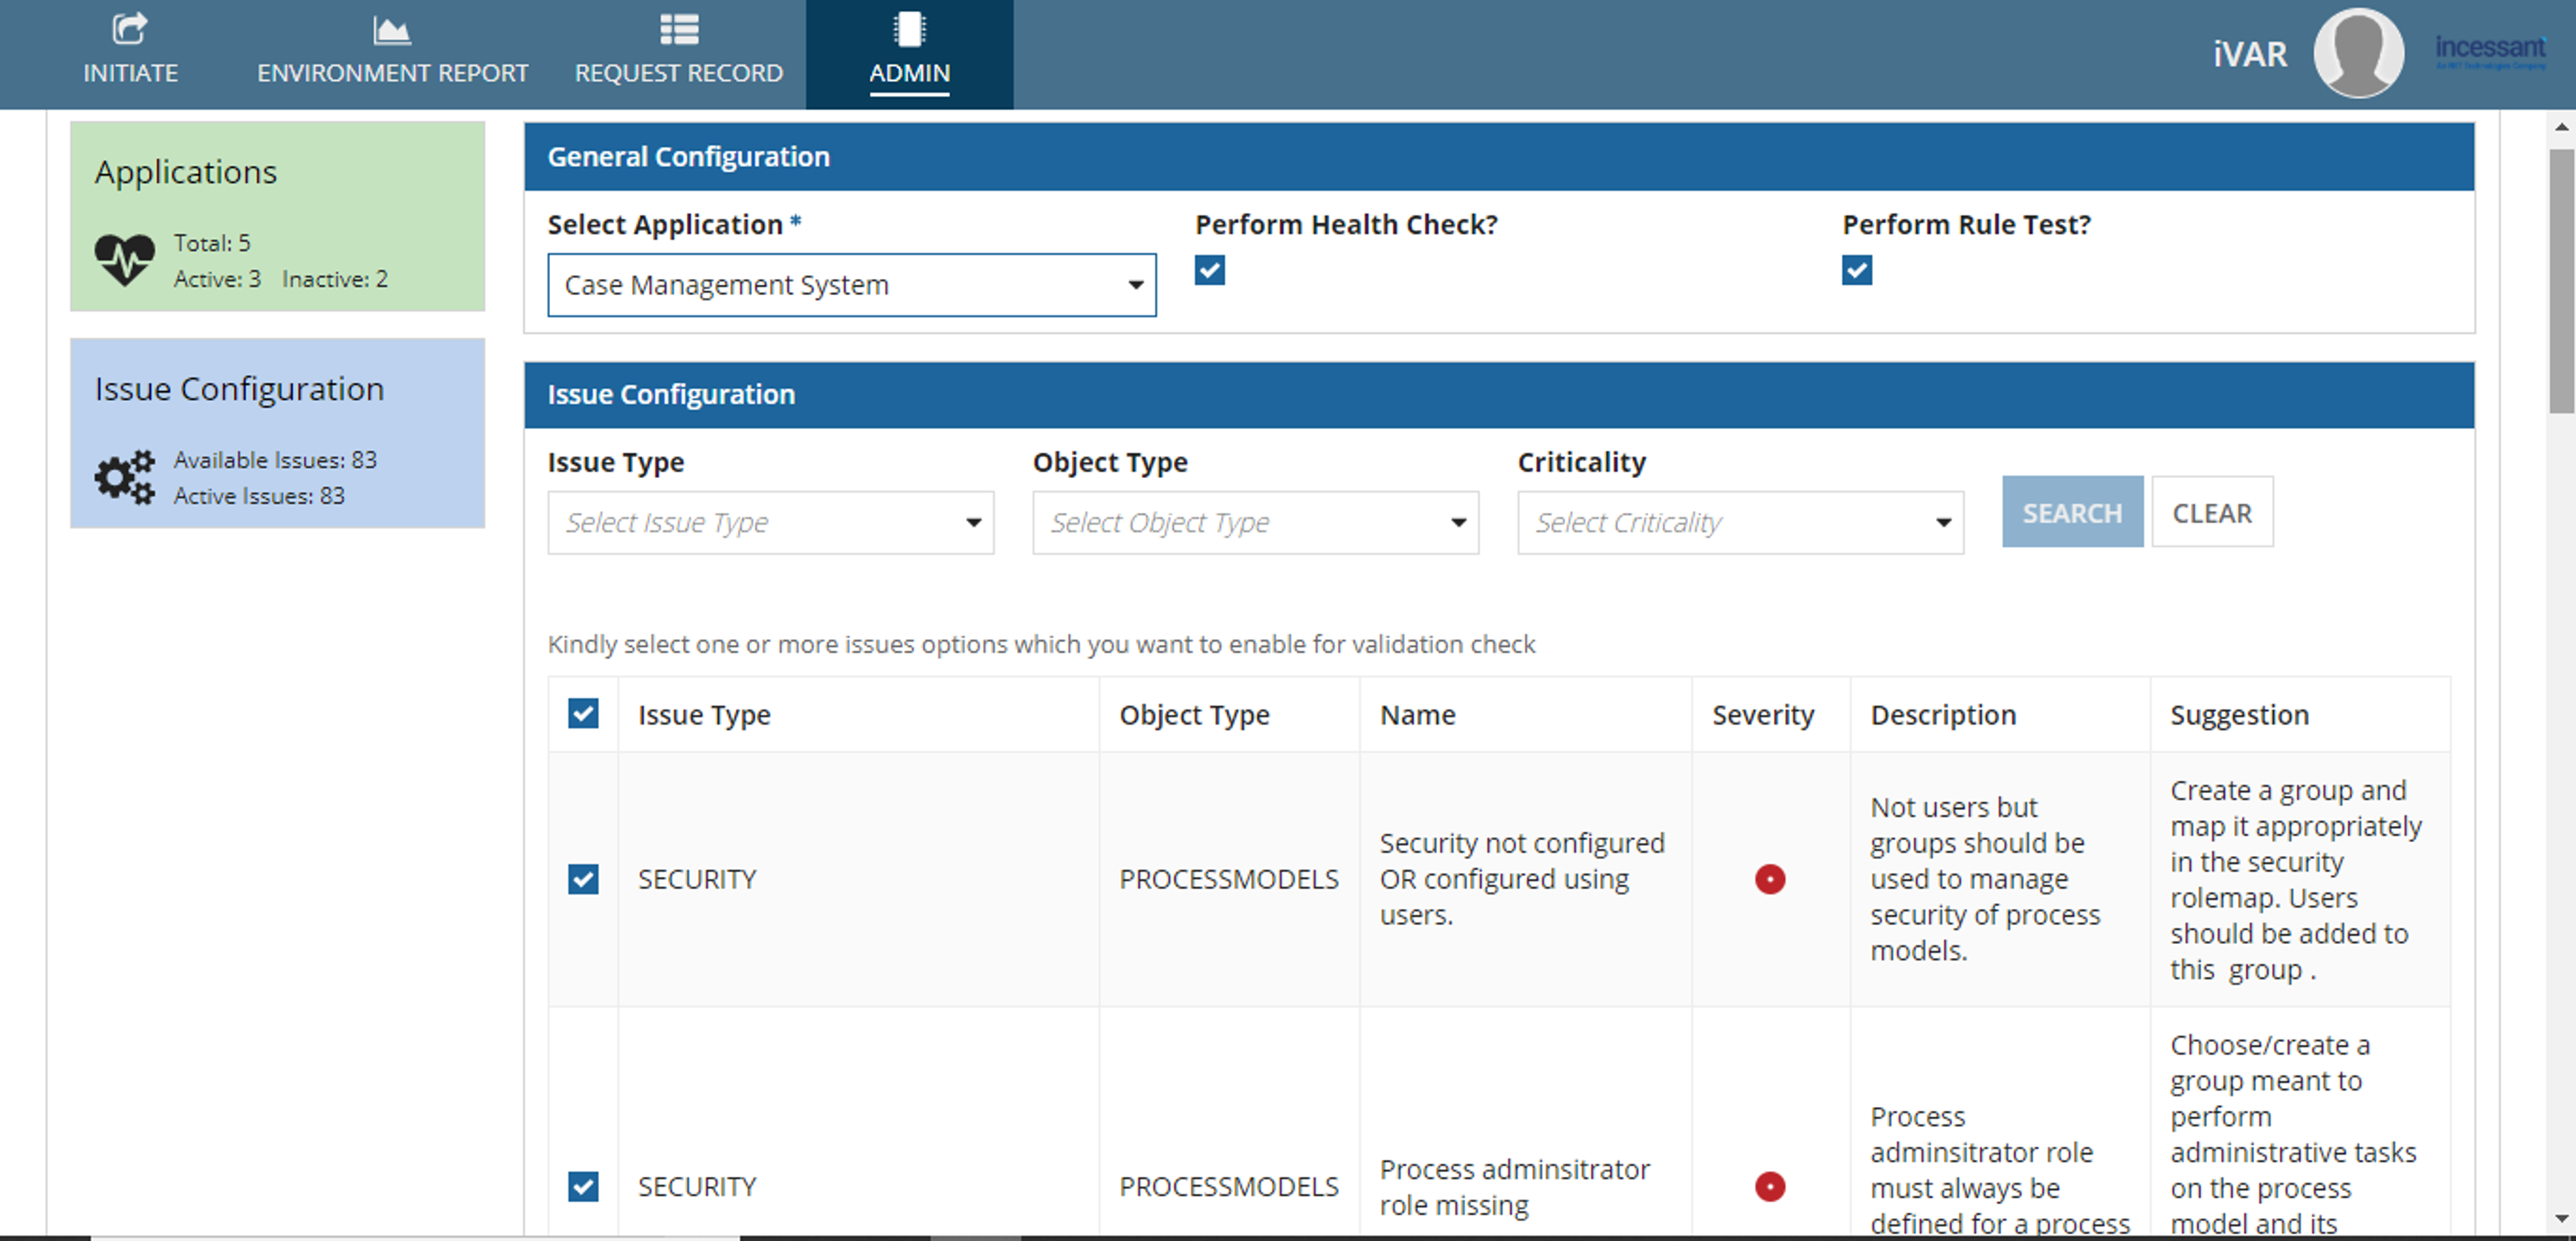Viewport: 2576px width, 1241px height.
Task: Click 'Inactive: 2' applications text
Action: [334, 279]
